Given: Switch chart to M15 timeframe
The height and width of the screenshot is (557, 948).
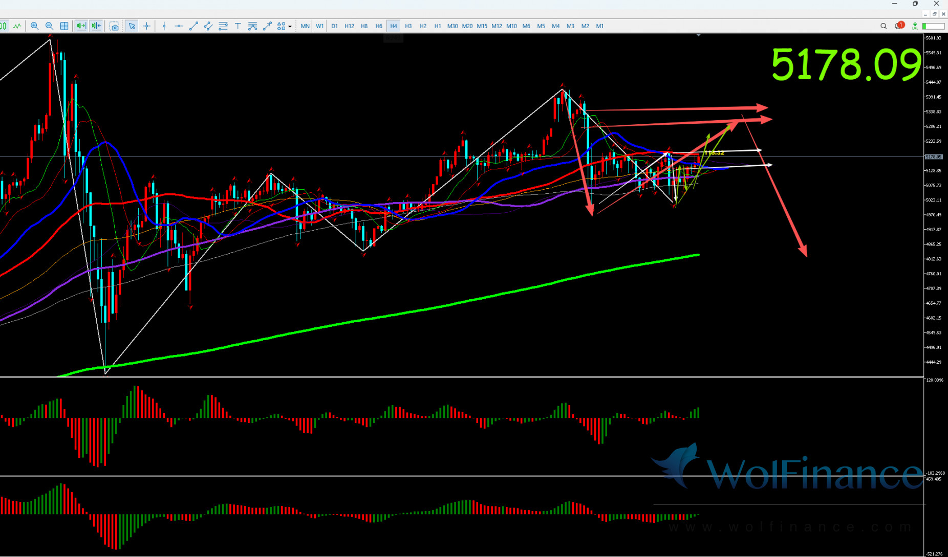Looking at the screenshot, I should coord(482,26).
